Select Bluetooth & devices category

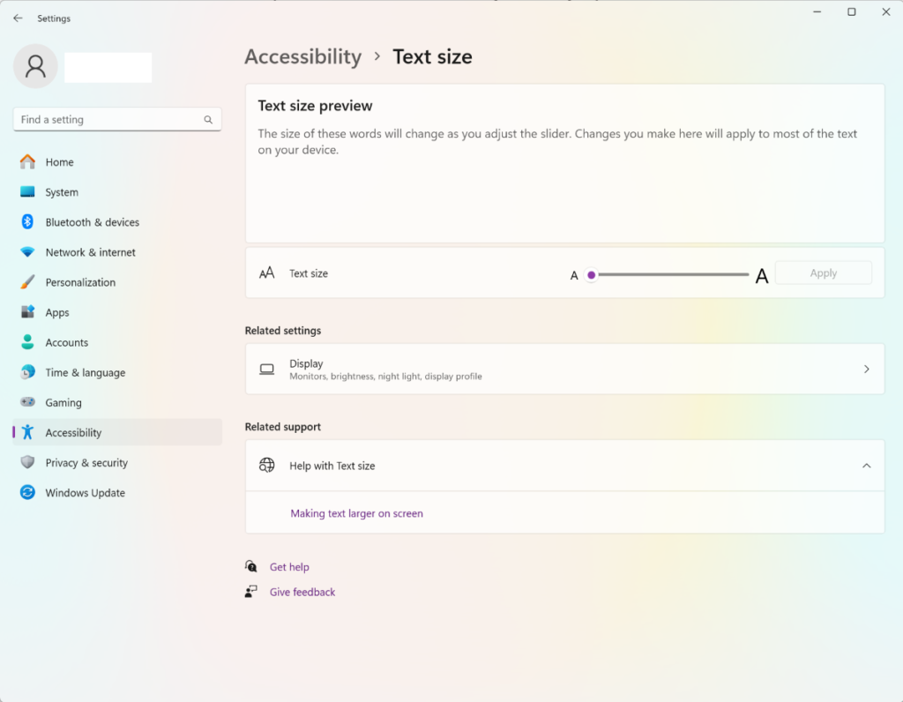(117, 221)
